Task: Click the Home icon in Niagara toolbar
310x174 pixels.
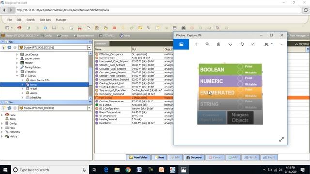Action: tap(19, 28)
